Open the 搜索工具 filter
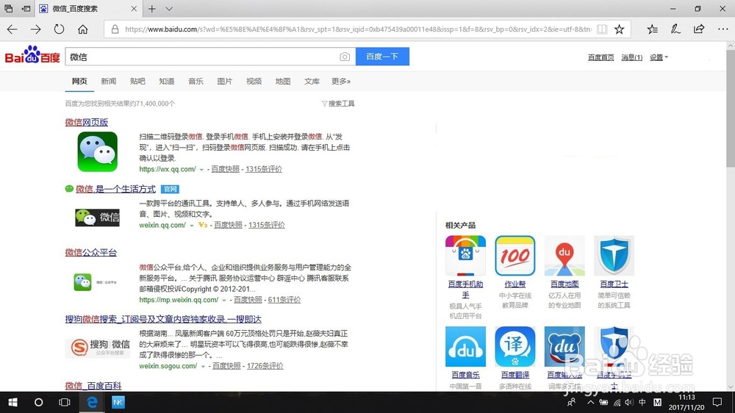The image size is (735, 413). tap(338, 104)
